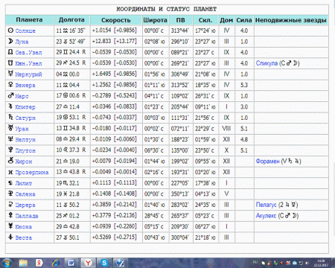Open the Марс link

coord(22,96)
